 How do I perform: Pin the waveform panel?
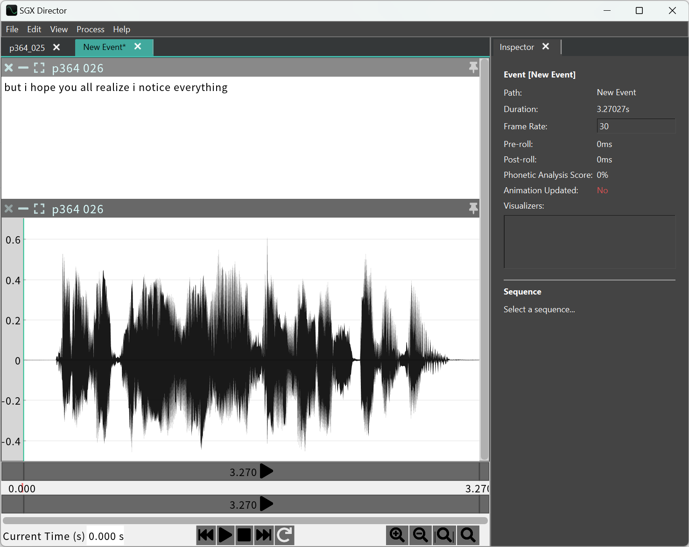[473, 209]
